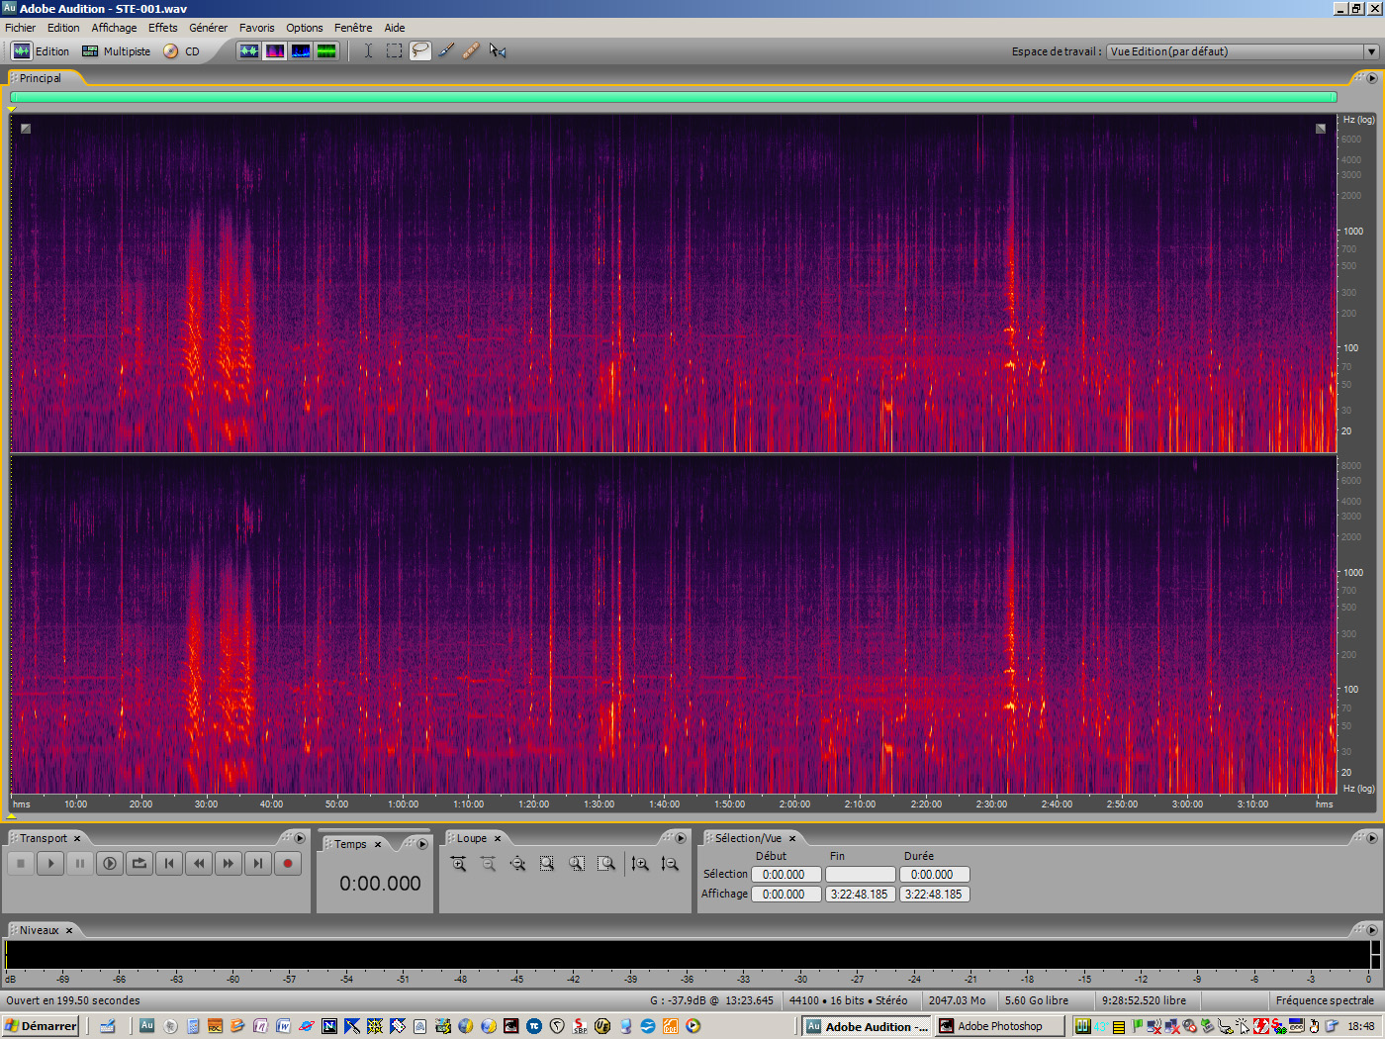Select the Spot Healing Brush tool

click(472, 50)
